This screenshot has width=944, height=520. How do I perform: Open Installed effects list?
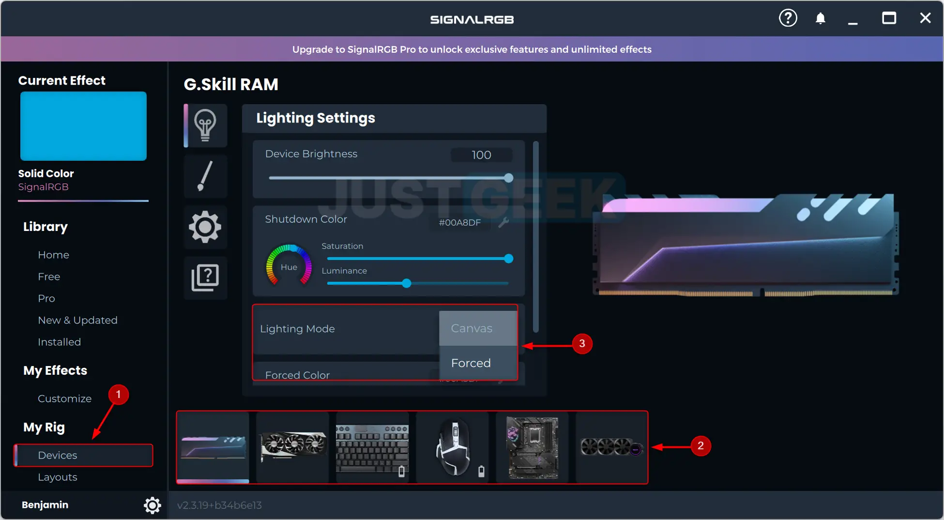coord(60,342)
